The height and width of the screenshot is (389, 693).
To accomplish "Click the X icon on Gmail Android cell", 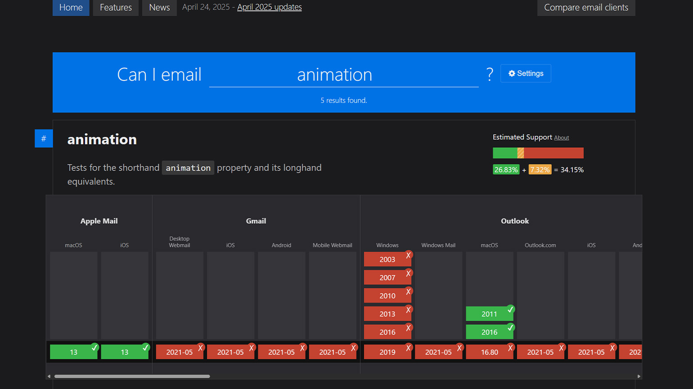I will (x=303, y=347).
